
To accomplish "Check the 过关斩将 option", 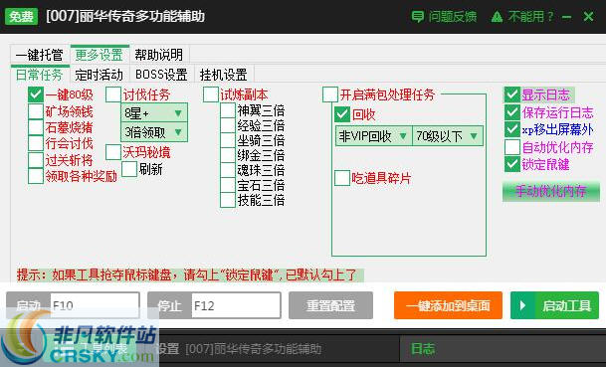I will (36, 160).
